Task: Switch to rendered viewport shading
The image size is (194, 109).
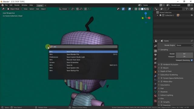Action: pos(148,9)
